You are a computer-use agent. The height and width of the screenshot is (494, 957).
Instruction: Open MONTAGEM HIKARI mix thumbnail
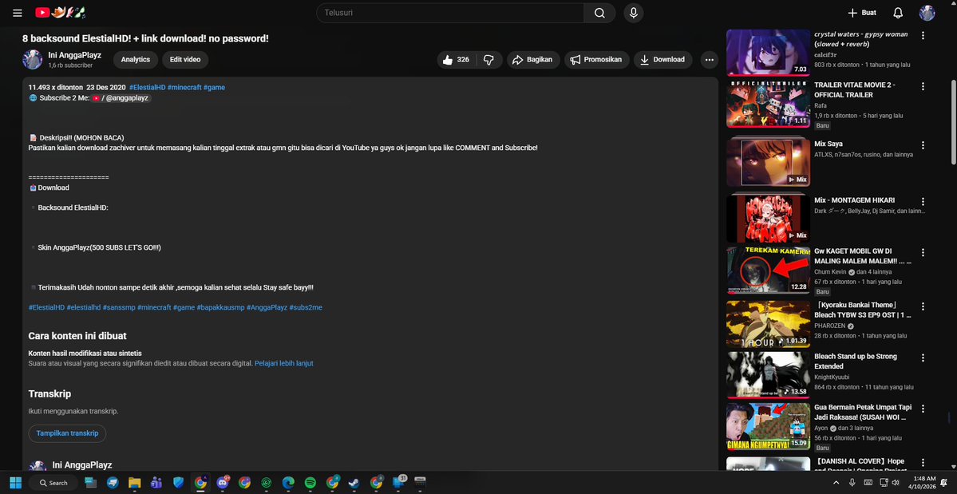pos(768,219)
